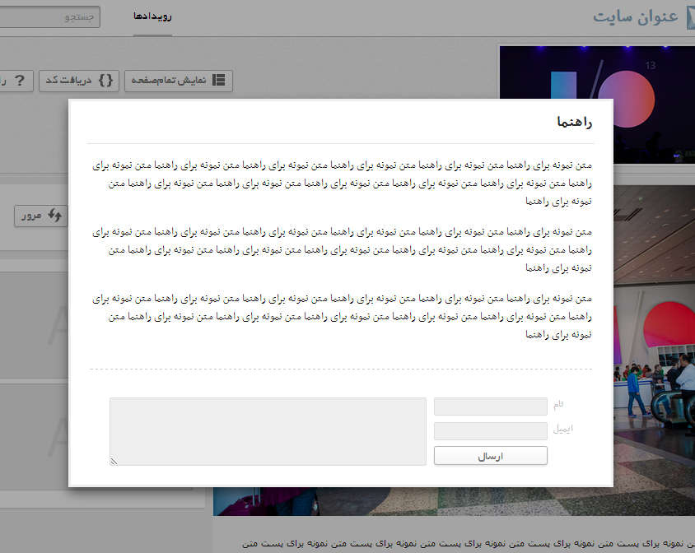The height and width of the screenshot is (553, 695).
Task: Click the site logo icon next to عنوان سایت
Action: (690, 16)
